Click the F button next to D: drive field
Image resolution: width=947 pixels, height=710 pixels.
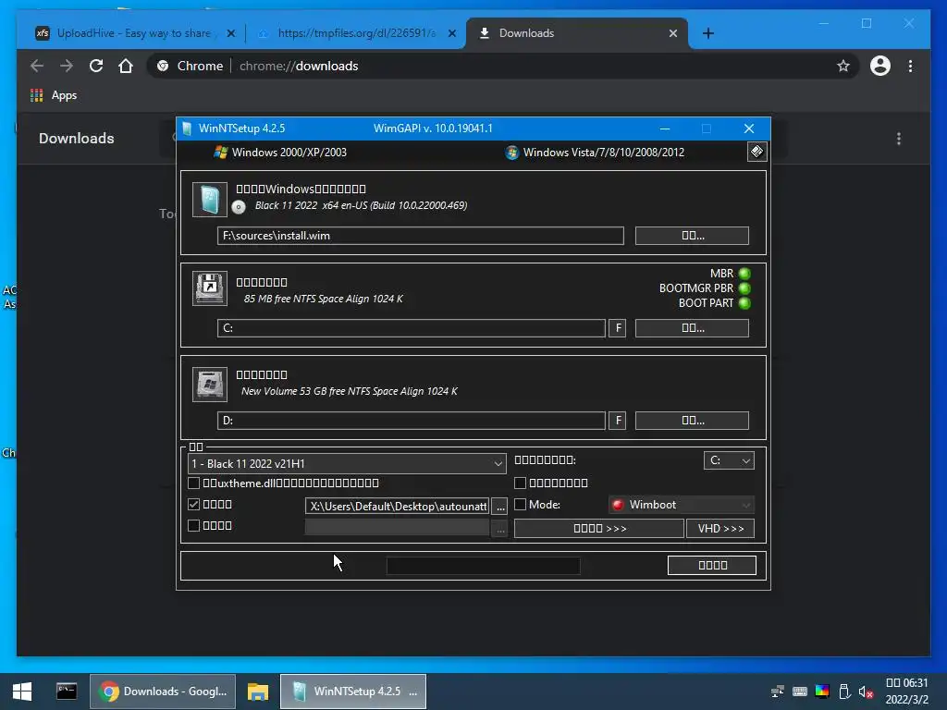point(617,421)
